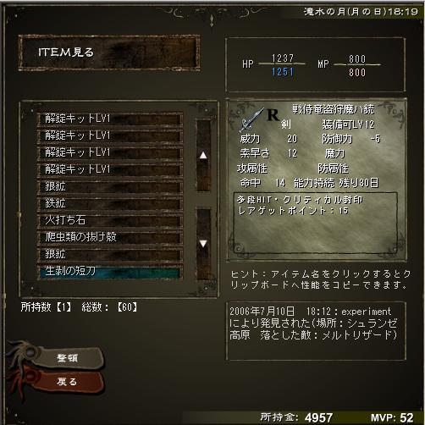The image size is (425, 425).
Task: Click the discovery log text by experiment
Action: pos(313,323)
